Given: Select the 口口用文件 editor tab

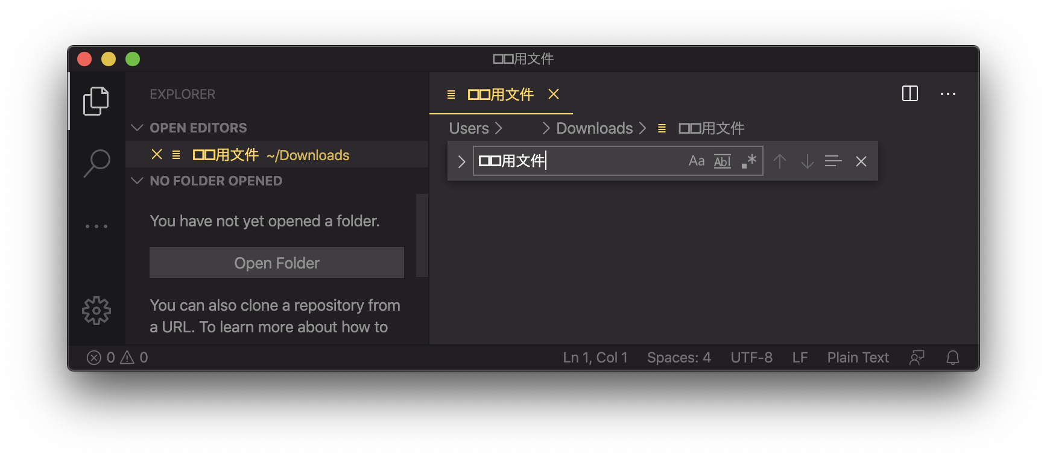Looking at the screenshot, I should [x=501, y=94].
